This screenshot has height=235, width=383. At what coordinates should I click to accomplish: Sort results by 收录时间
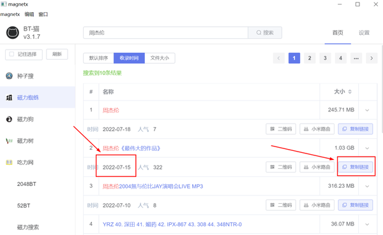[129, 58]
